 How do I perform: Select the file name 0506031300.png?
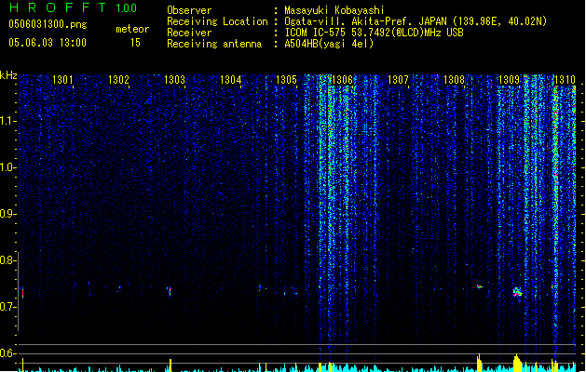pyautogui.click(x=48, y=24)
